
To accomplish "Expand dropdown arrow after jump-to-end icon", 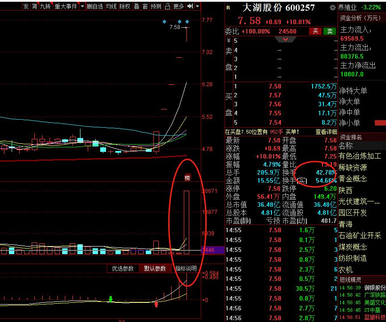I will tap(197, 6).
